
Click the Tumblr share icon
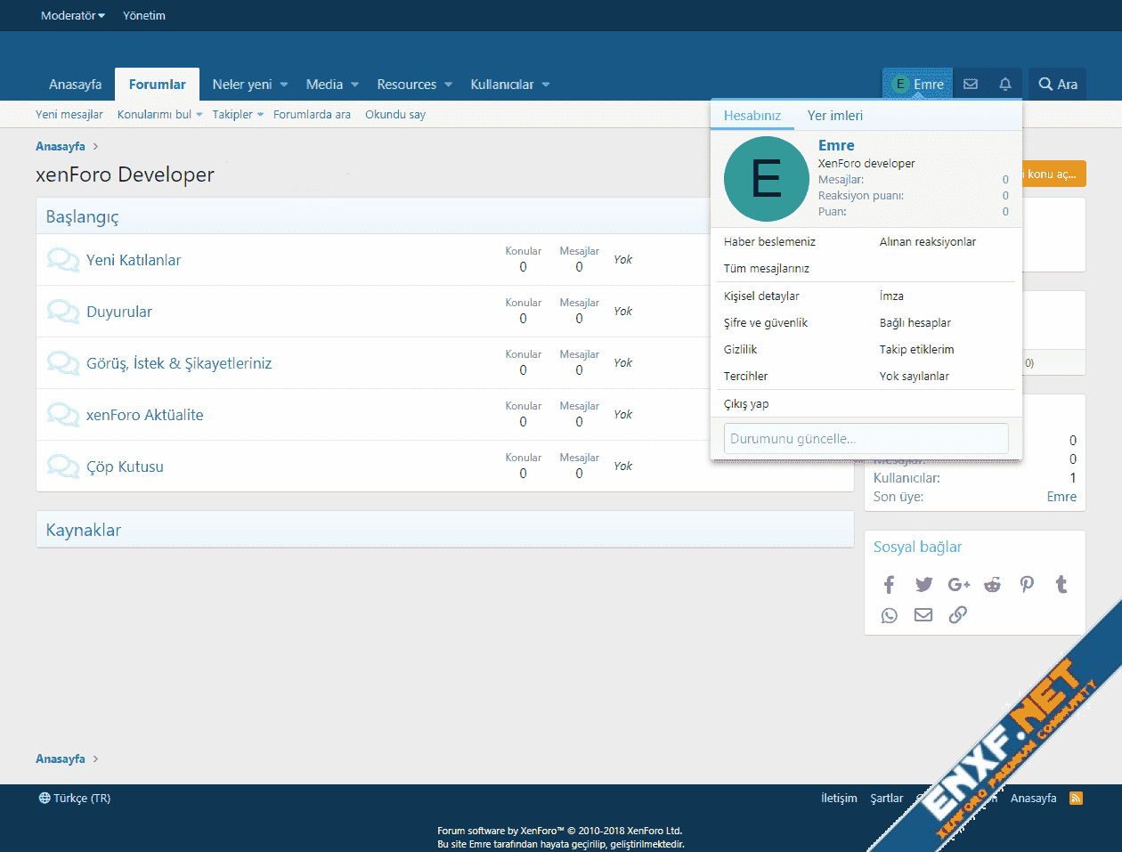click(1061, 585)
